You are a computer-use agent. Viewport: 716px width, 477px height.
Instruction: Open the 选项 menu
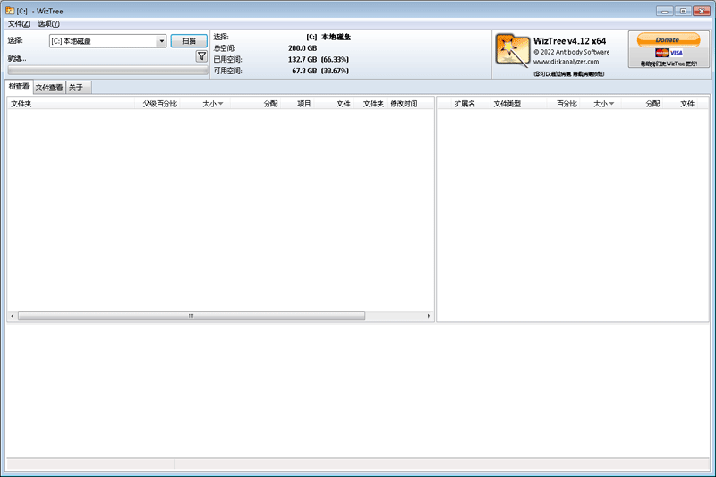click(x=48, y=24)
